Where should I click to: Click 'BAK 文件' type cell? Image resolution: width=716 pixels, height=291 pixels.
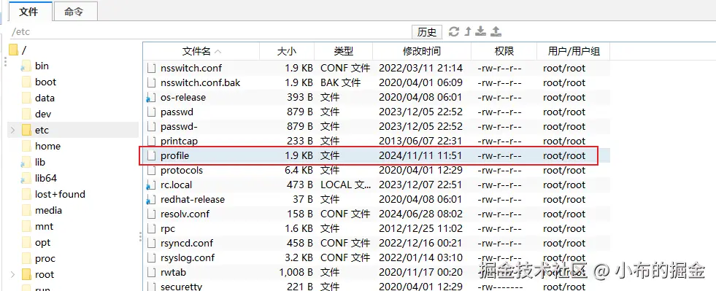click(x=340, y=82)
